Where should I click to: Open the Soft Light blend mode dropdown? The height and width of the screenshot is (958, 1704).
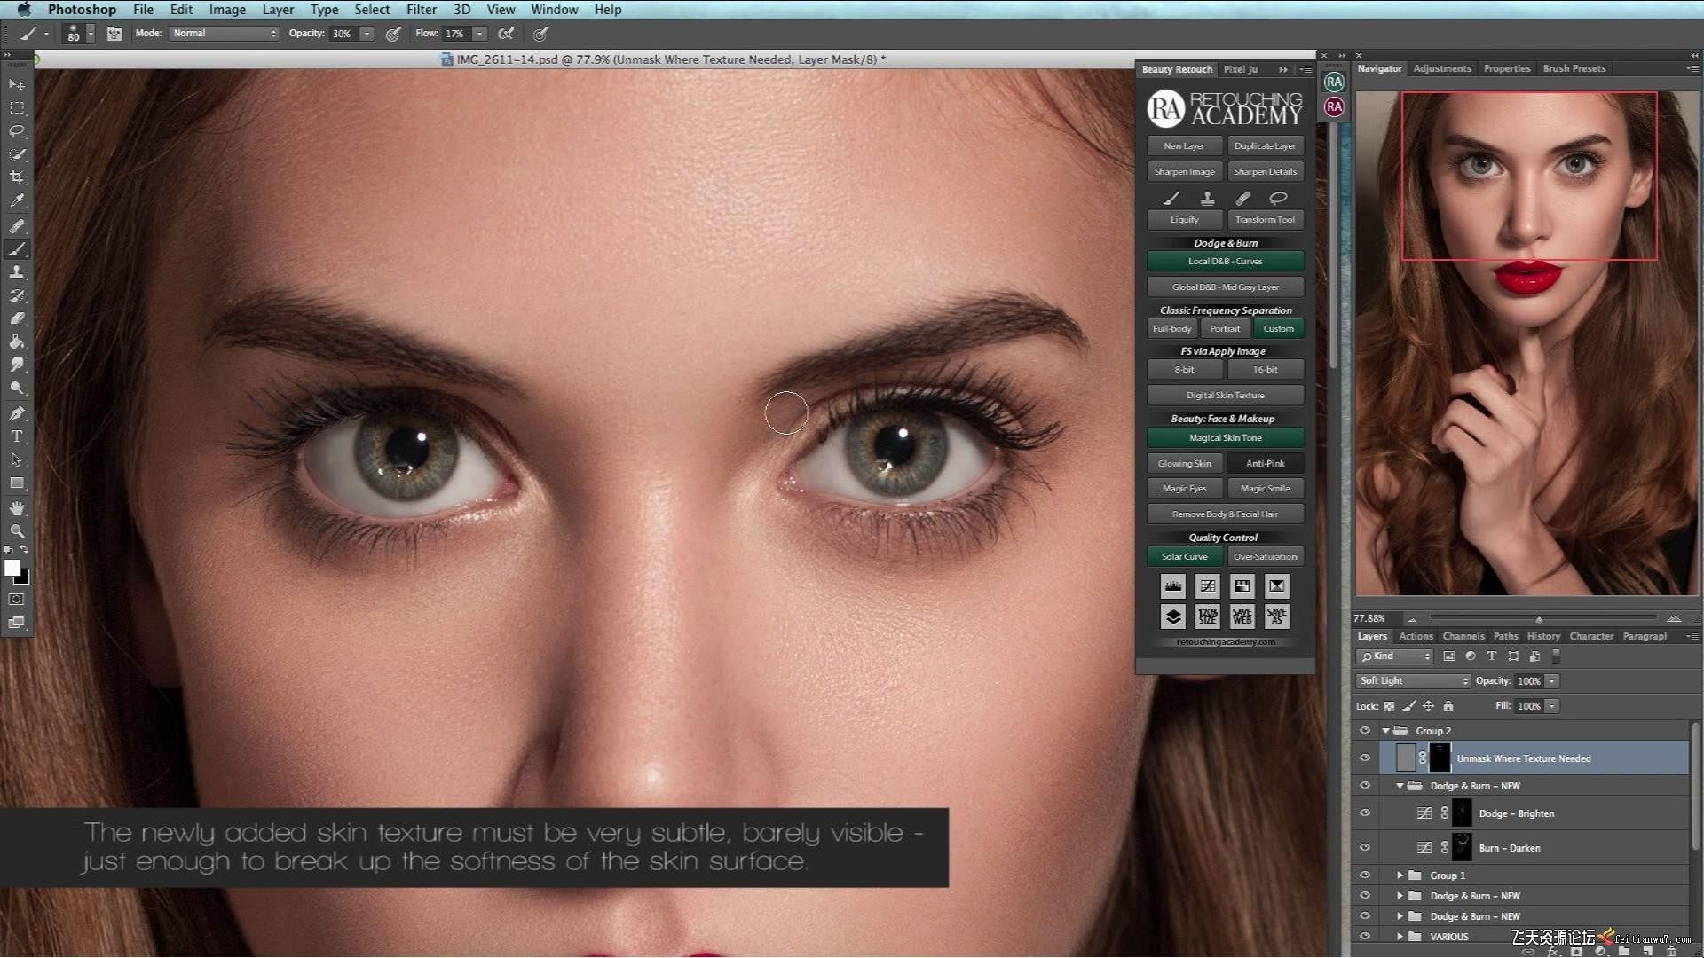[x=1413, y=681]
